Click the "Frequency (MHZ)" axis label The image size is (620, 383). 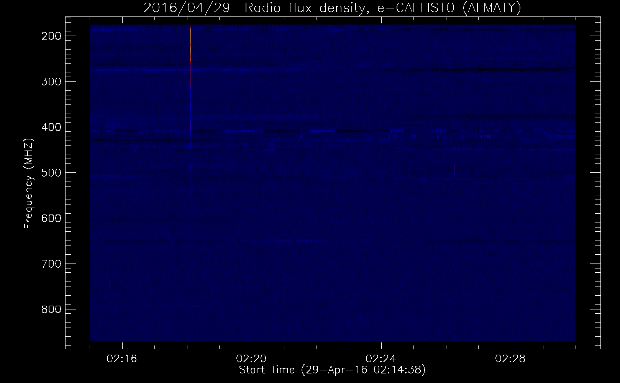pyautogui.click(x=29, y=184)
